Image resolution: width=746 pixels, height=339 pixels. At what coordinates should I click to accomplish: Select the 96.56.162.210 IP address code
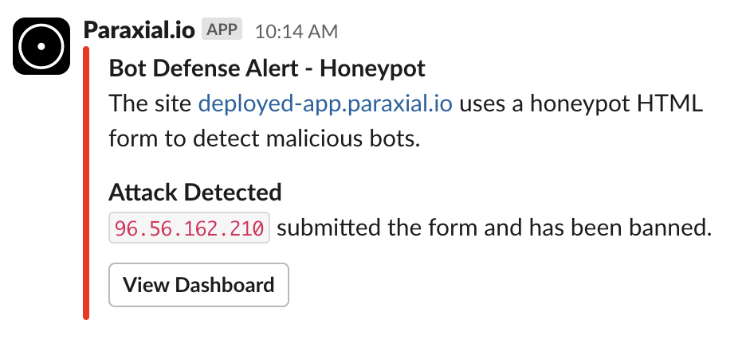click(190, 228)
